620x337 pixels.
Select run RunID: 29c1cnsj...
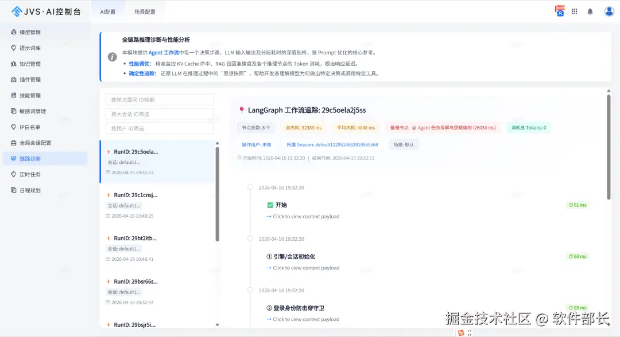[x=157, y=205]
